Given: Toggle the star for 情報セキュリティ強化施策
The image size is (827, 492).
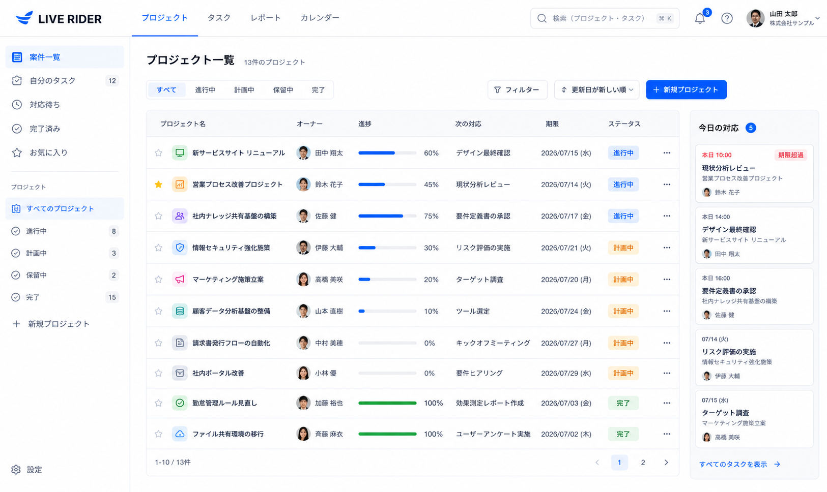Looking at the screenshot, I should [158, 248].
